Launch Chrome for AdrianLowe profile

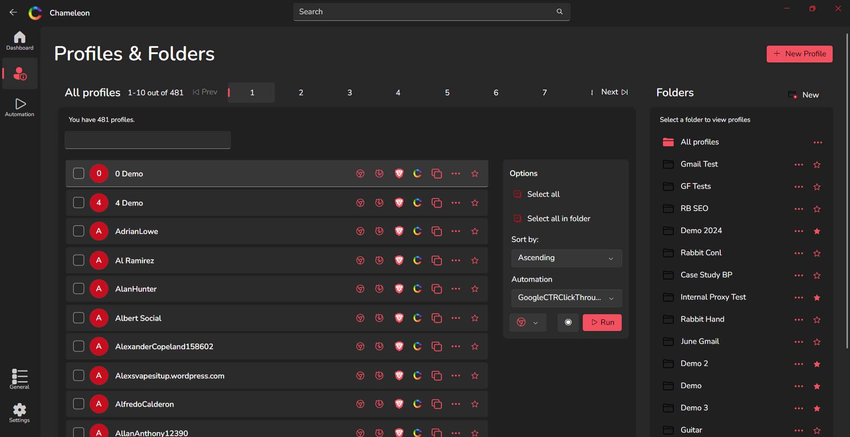(x=360, y=231)
